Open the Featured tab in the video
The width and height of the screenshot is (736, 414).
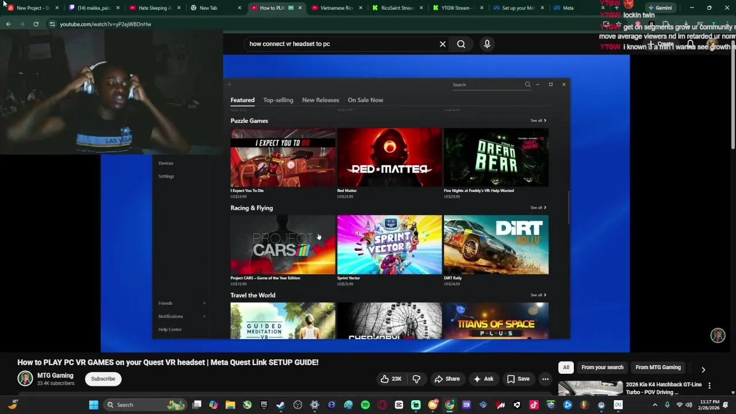(x=243, y=100)
